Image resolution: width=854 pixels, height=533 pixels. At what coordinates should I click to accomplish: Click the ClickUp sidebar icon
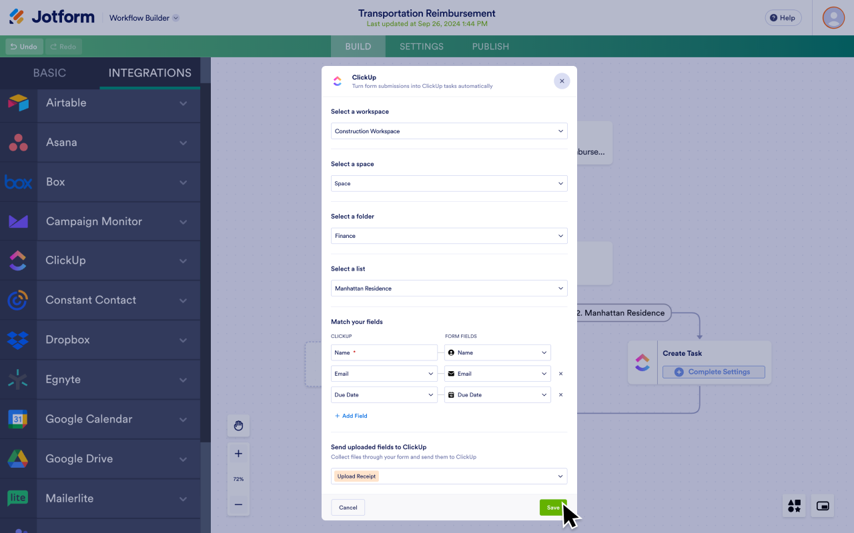pos(18,261)
